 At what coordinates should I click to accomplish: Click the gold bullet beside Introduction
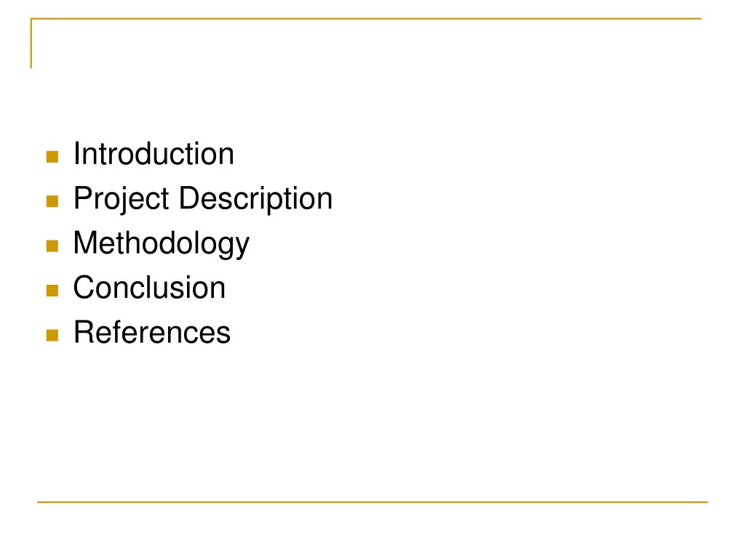coord(52,157)
